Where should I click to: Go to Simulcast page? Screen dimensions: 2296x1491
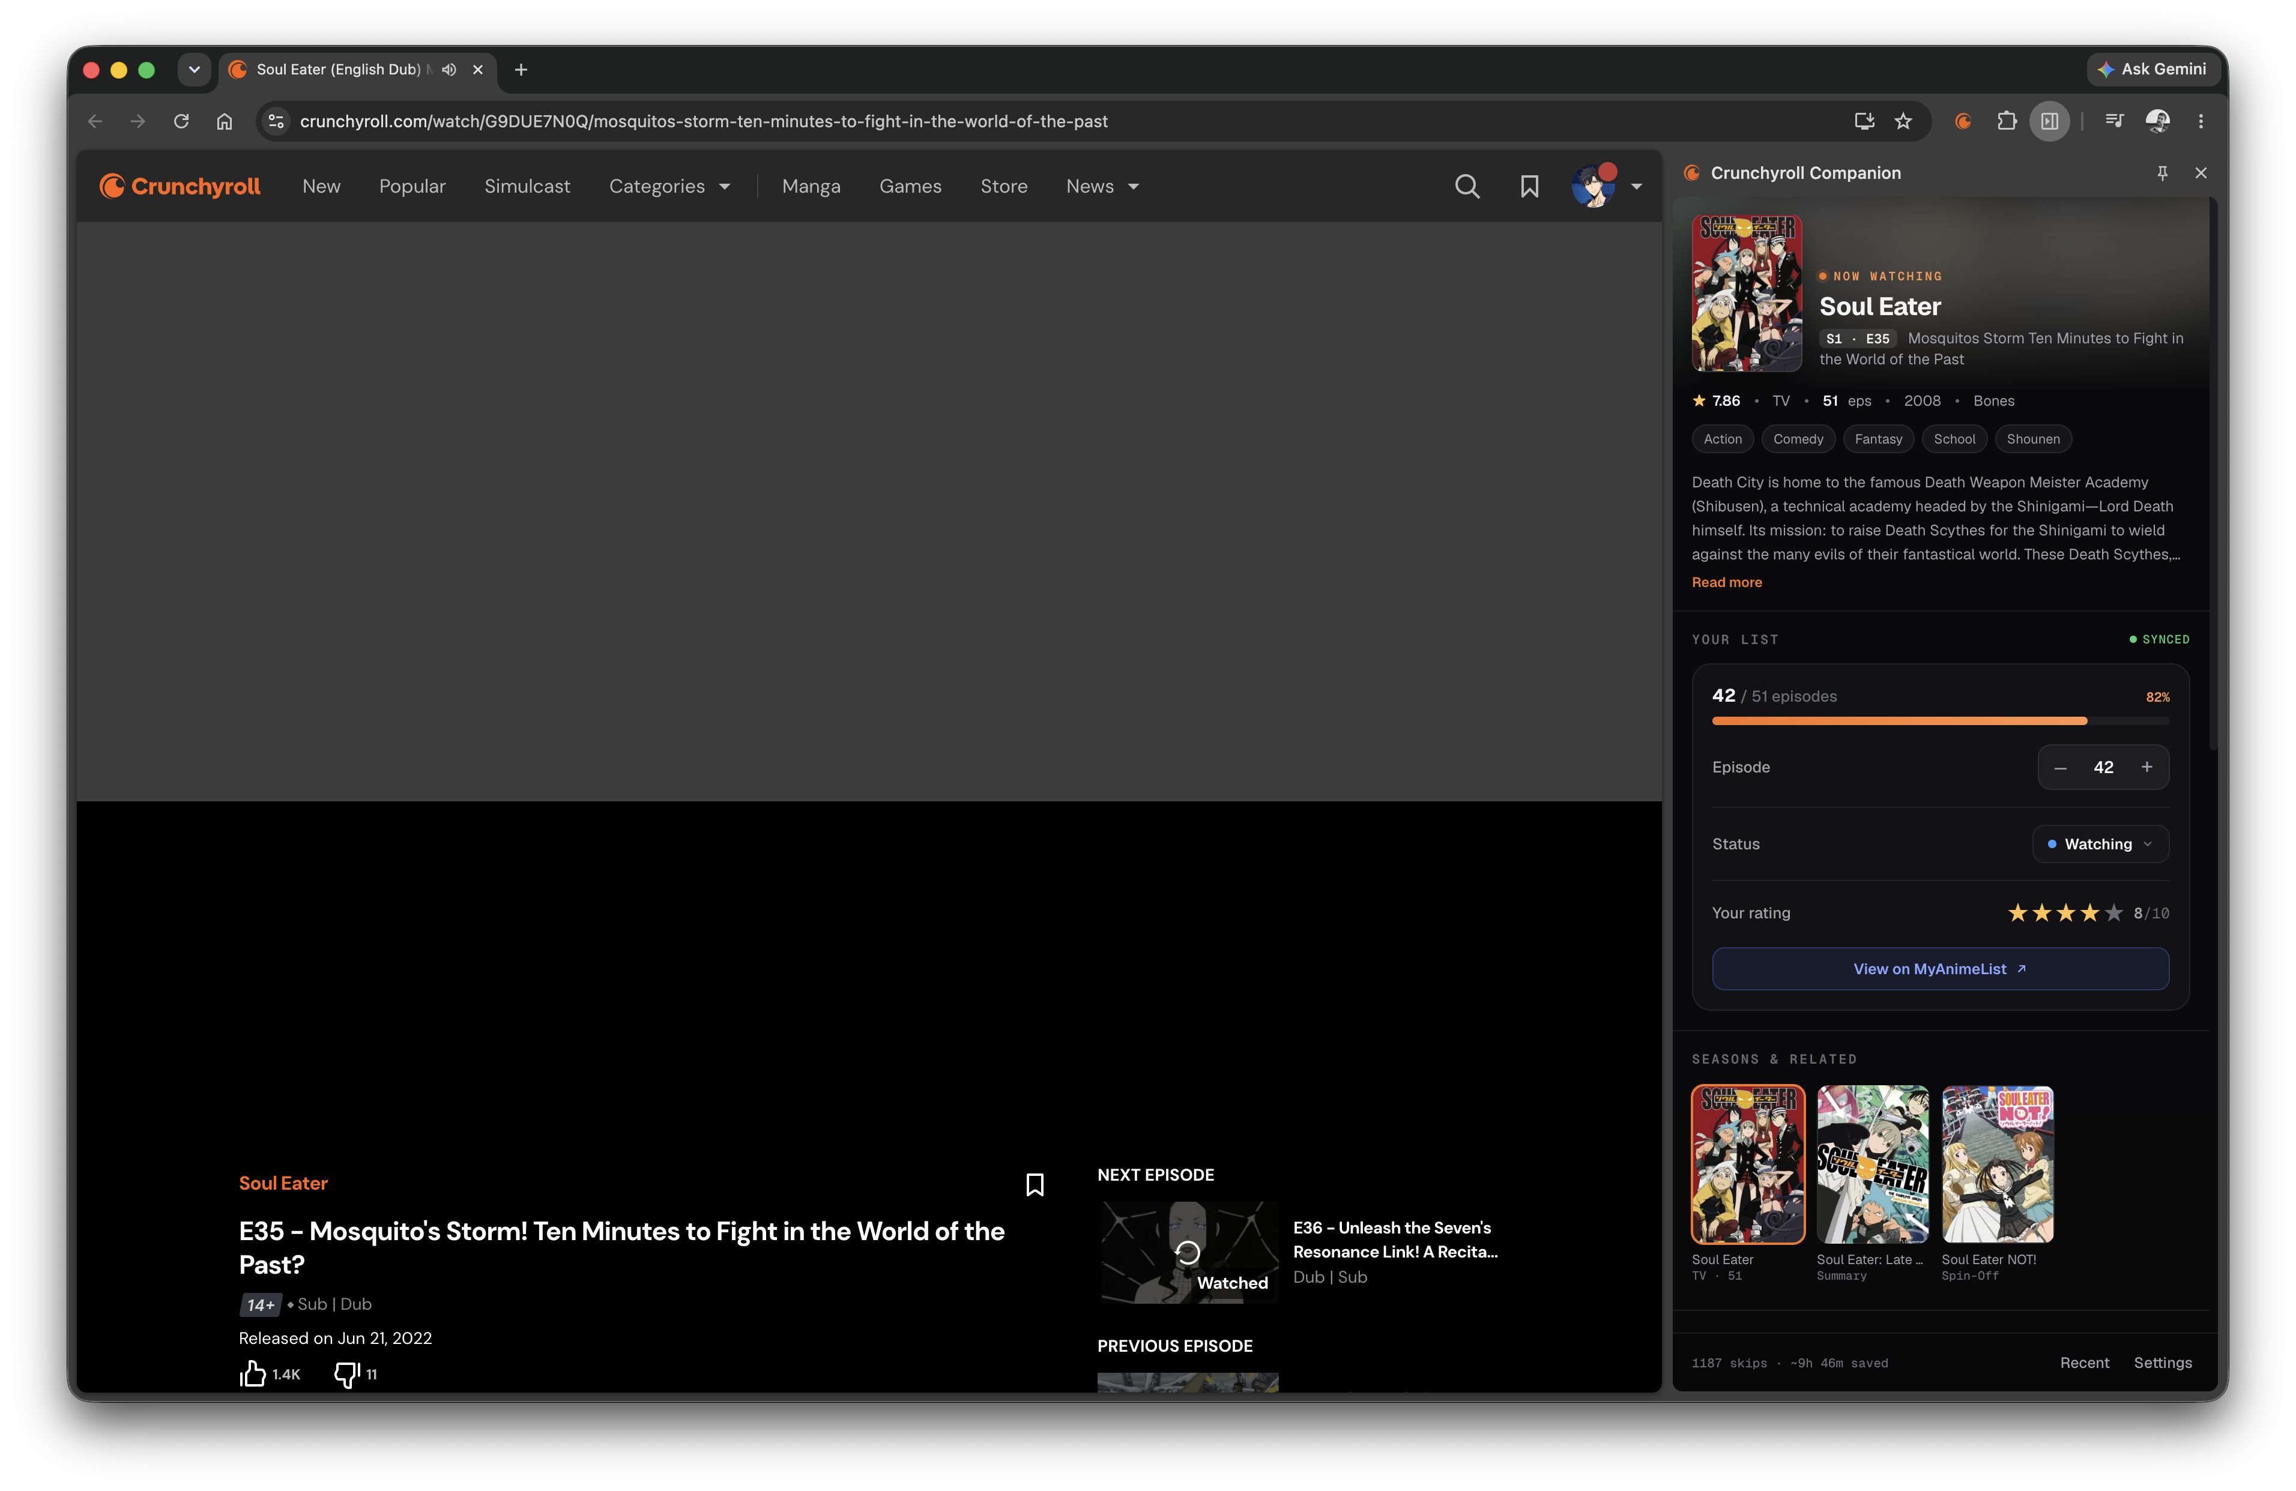click(x=527, y=186)
